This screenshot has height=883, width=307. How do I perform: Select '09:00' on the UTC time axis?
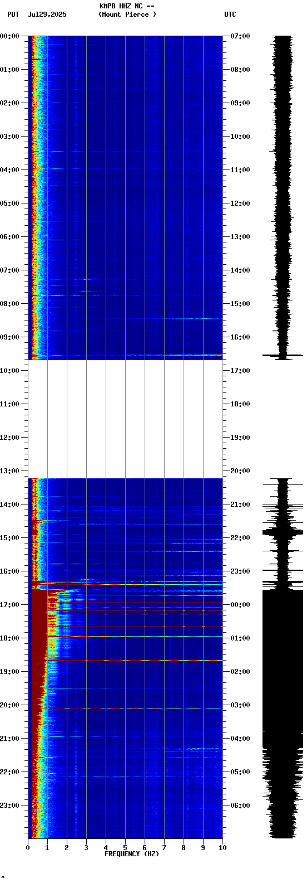(240, 103)
